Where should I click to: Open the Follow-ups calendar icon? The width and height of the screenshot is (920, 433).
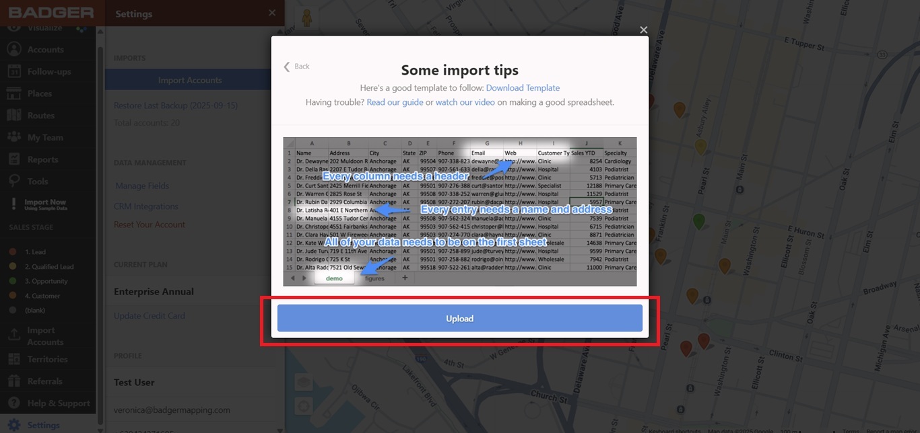13,72
